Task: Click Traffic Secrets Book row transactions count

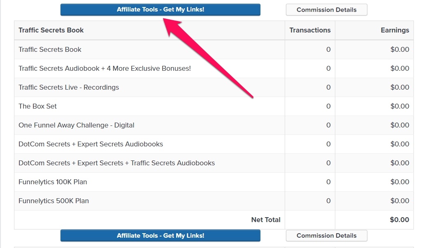Action: click(328, 49)
